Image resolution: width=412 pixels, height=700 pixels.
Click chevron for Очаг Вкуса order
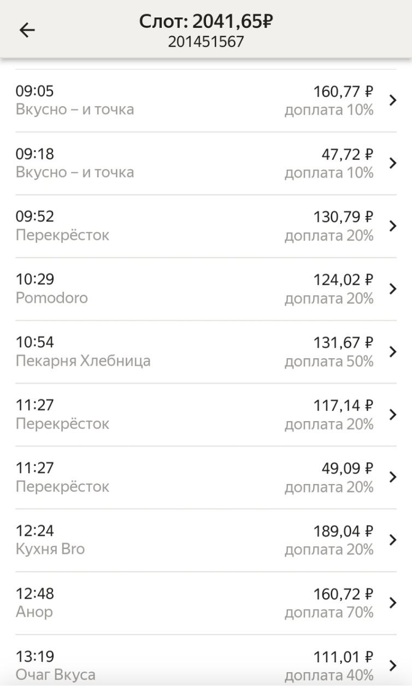click(392, 666)
